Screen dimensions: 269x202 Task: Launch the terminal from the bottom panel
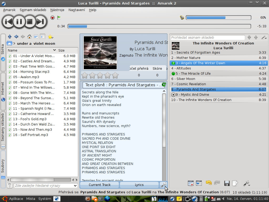tap(101, 199)
